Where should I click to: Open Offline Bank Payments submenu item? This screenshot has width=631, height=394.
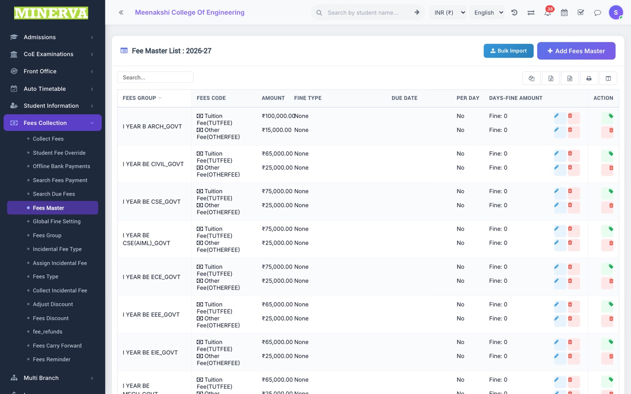[61, 166]
